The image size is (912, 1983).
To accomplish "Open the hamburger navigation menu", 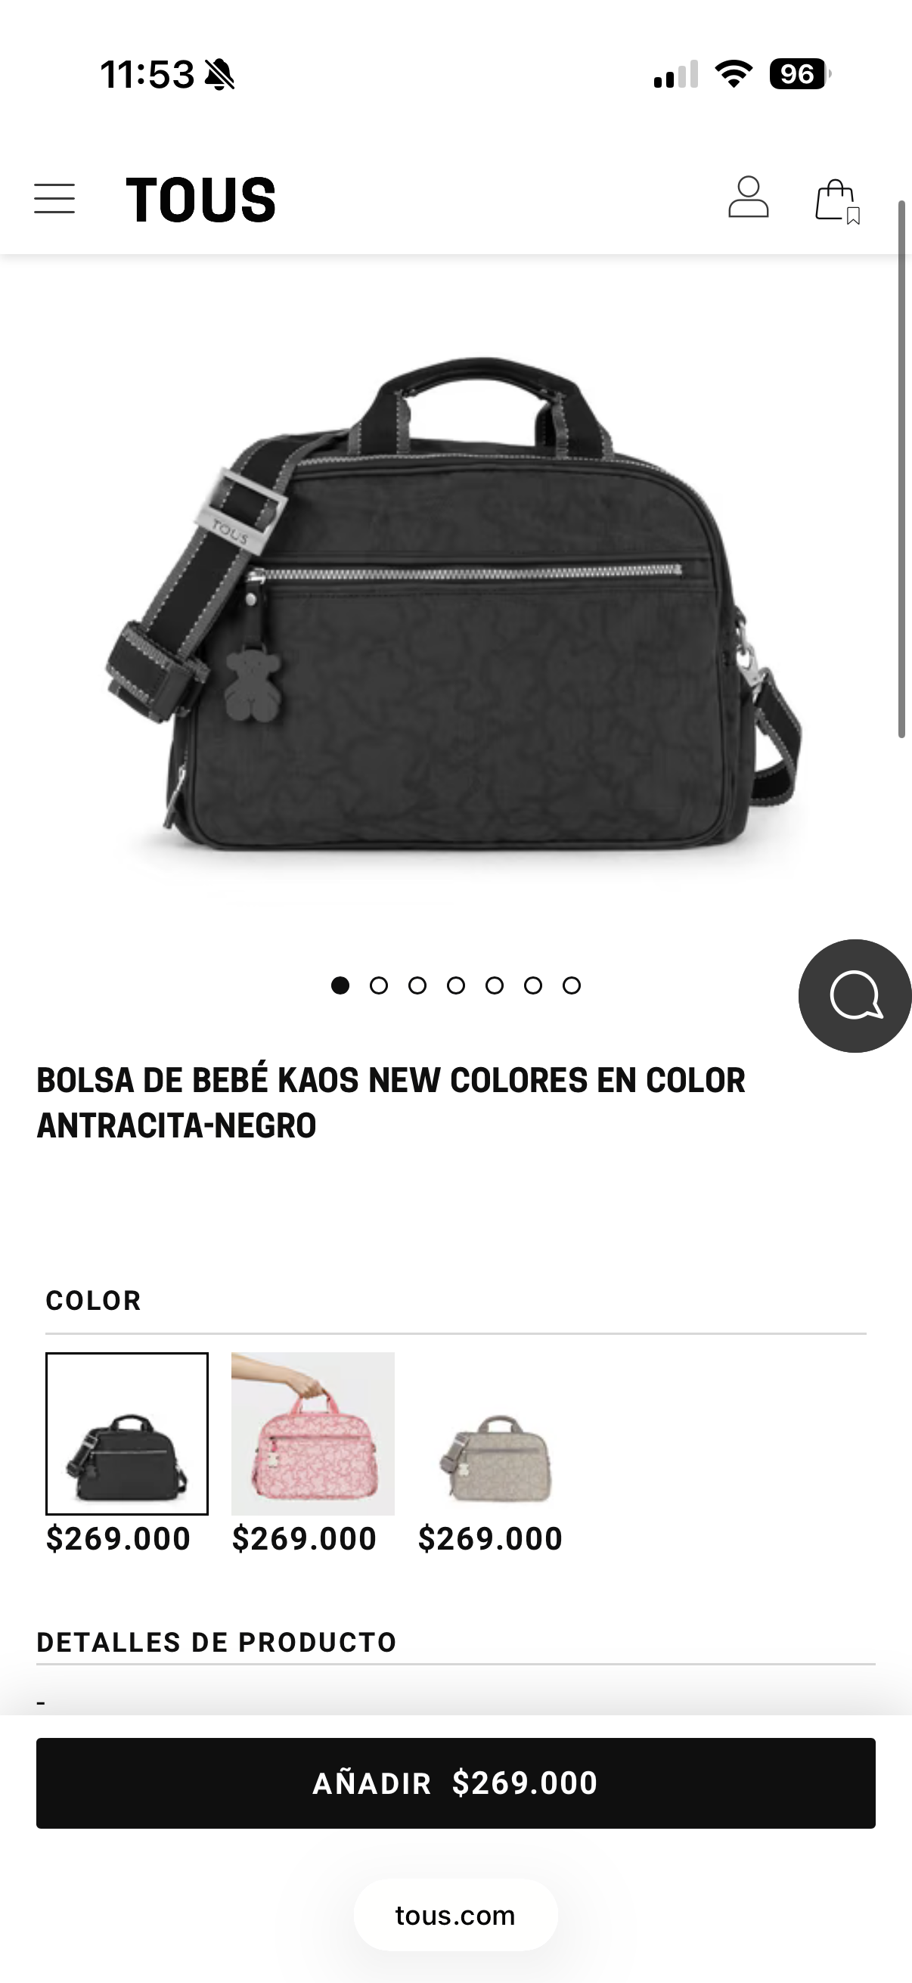I will 54,199.
